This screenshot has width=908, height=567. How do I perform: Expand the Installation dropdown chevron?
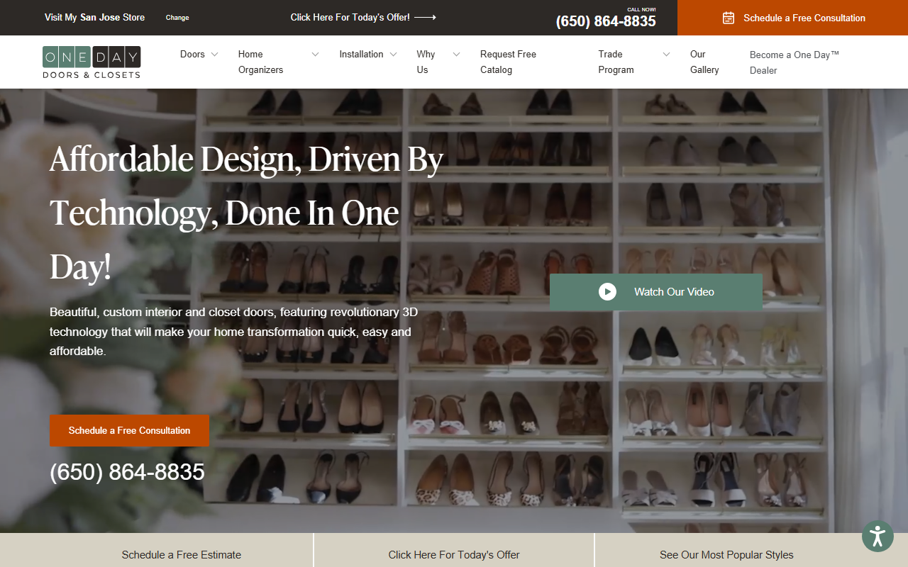tap(393, 55)
